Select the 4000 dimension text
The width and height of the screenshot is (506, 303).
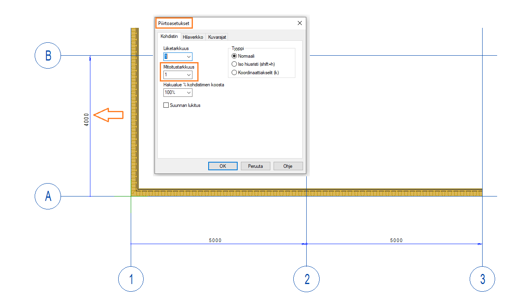click(86, 119)
